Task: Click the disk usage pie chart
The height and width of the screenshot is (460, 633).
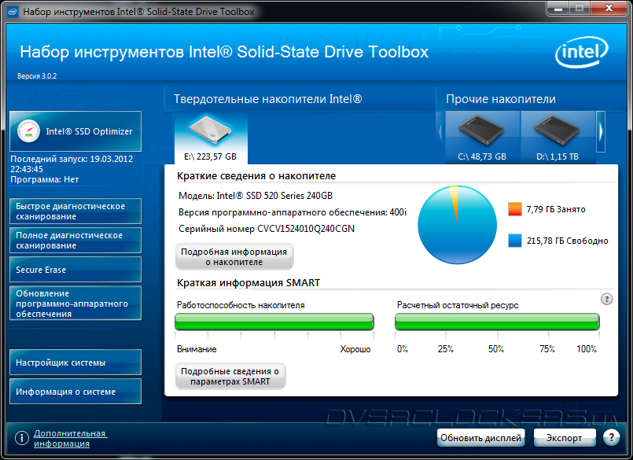Action: [457, 225]
